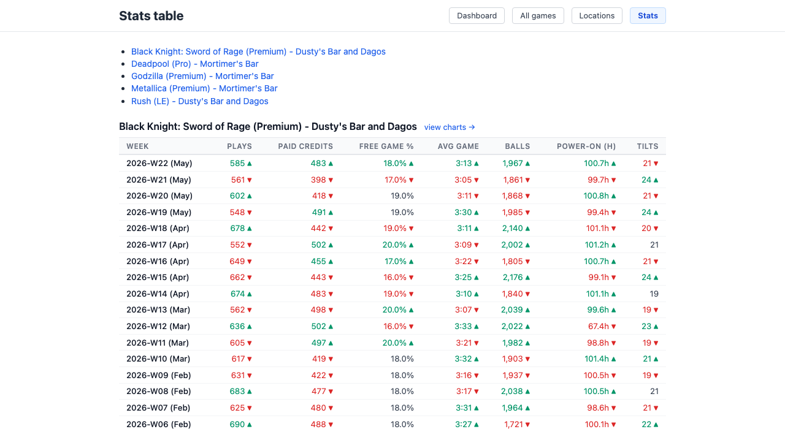Jump to Deadpool (Pro) - Mortimer's Bar

(195, 64)
